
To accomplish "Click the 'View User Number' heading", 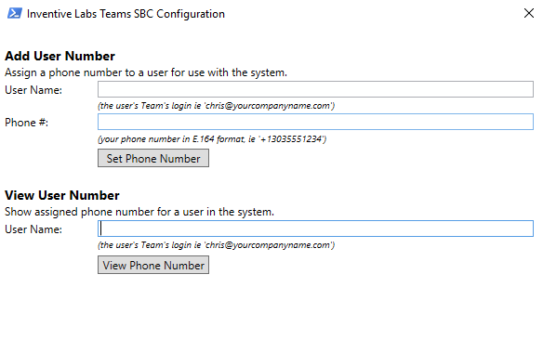I will [62, 195].
